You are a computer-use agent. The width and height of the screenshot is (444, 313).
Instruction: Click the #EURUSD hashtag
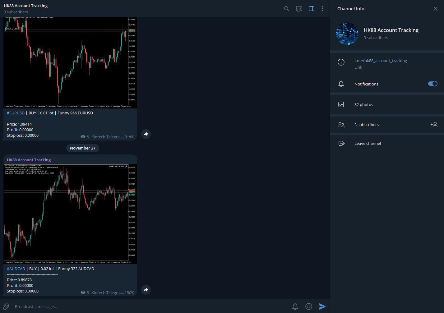tap(16, 113)
